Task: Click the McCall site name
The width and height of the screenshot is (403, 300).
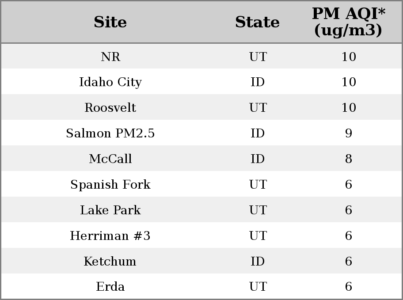Action: click(110, 159)
